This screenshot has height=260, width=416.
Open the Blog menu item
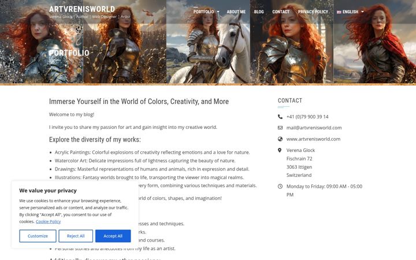tap(259, 12)
